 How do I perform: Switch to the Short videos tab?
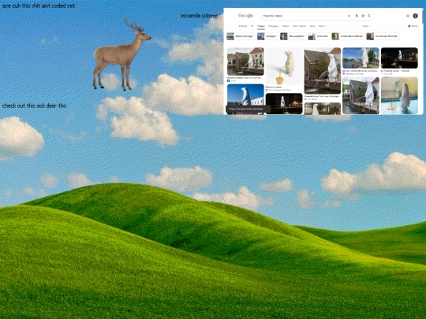click(300, 26)
